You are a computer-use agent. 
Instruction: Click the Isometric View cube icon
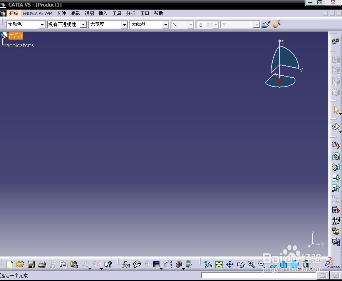pyautogui.click(x=295, y=265)
